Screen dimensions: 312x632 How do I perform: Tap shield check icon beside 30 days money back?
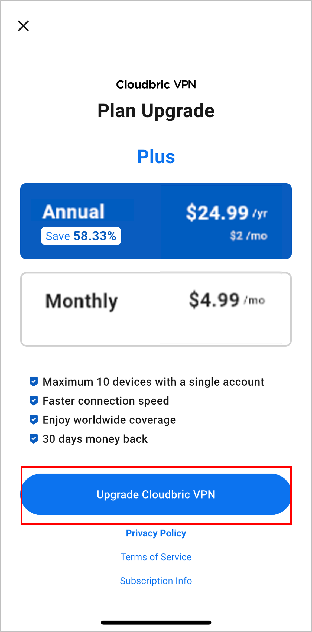click(34, 439)
